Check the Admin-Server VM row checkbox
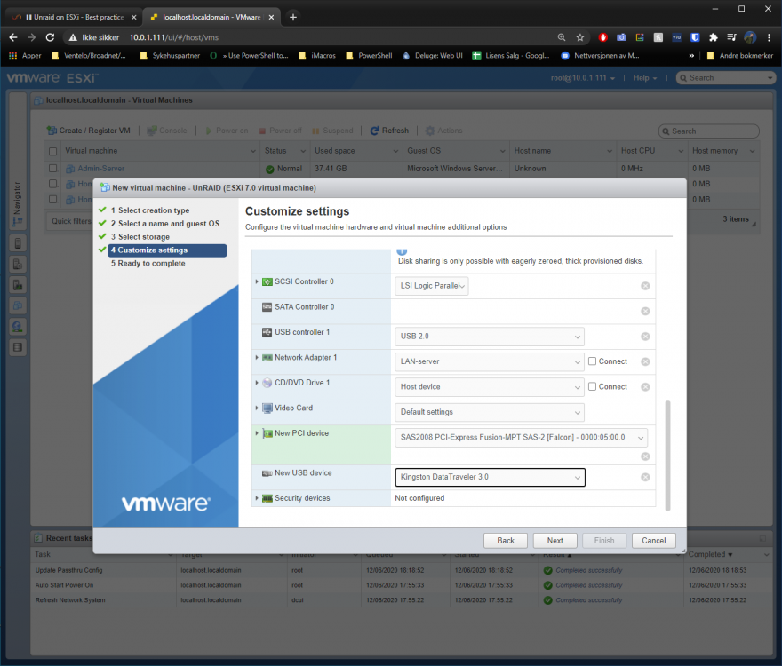This screenshot has height=666, width=782. [52, 169]
